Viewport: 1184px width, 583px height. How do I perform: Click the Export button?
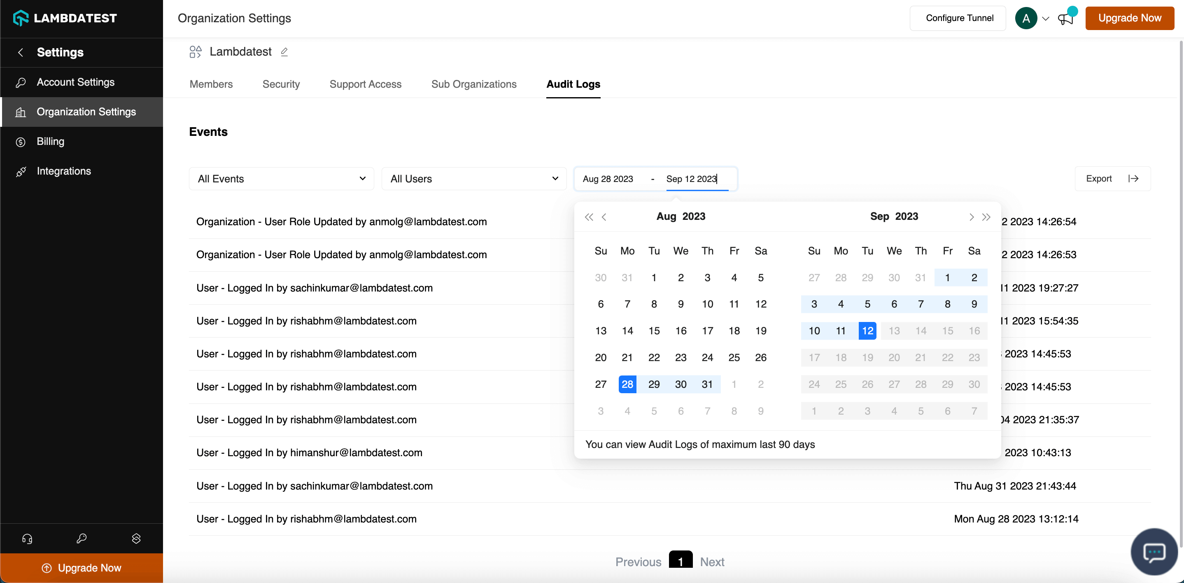point(1112,178)
